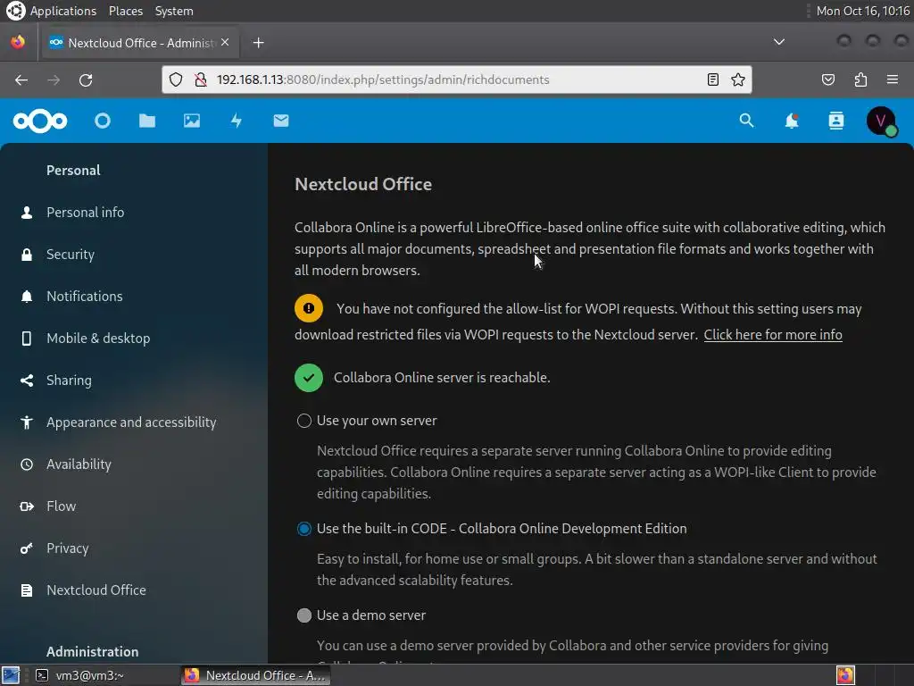Open the Firefox hamburger menu

[x=892, y=79]
